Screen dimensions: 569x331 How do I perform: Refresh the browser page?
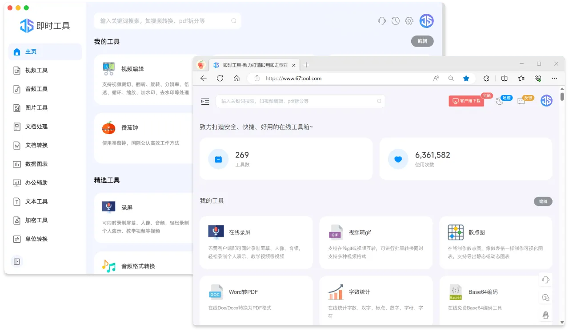click(220, 79)
